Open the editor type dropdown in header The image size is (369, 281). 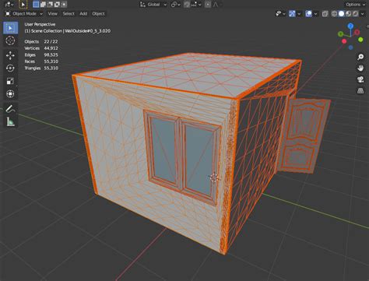[x=9, y=5]
